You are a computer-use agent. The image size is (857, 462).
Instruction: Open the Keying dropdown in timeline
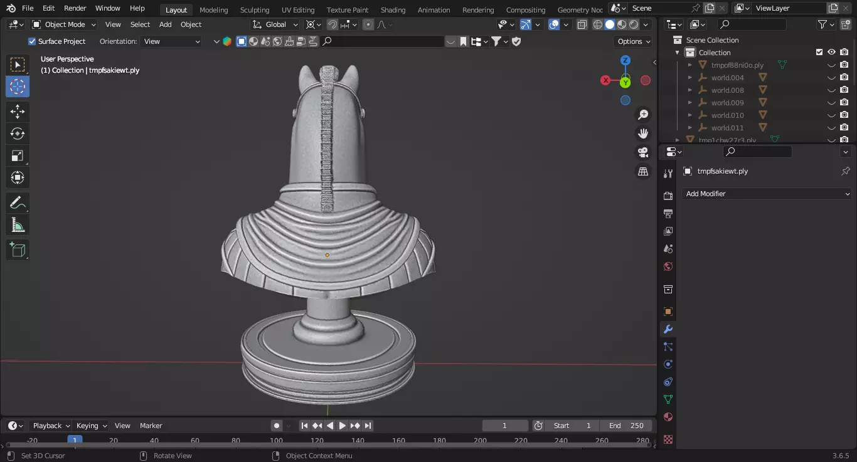[91, 426]
